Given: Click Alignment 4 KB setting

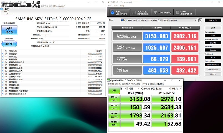Looking at the screenshot, I should tap(213, 57).
